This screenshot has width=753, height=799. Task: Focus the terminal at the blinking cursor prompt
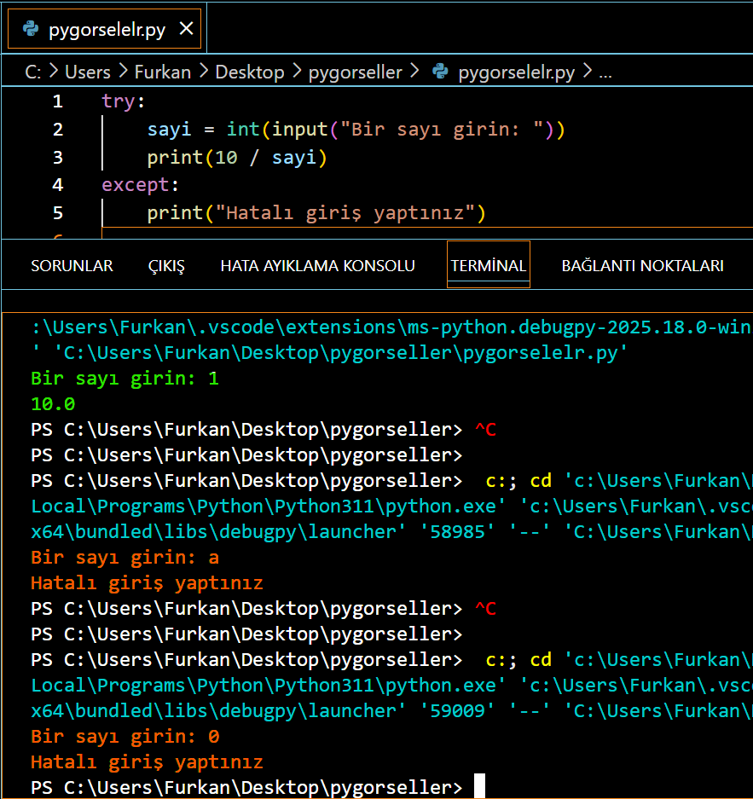point(479,786)
